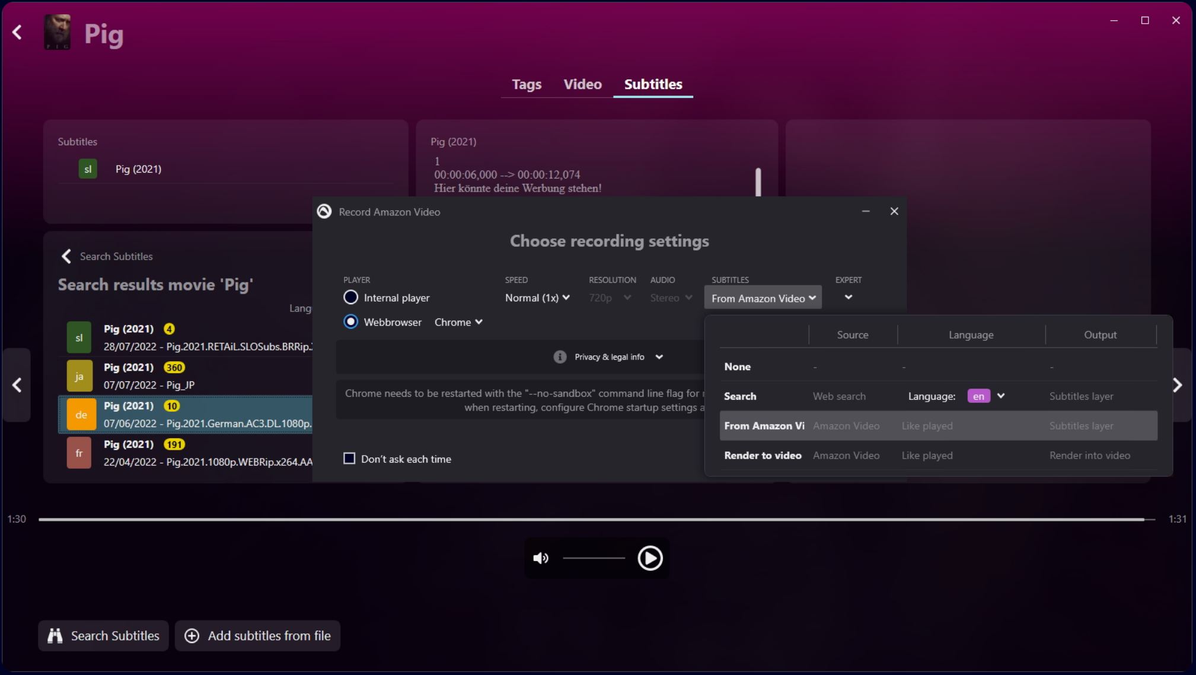Viewport: 1196px width, 675px height.
Task: Seek on the playback timeline bar
Action: (597, 520)
